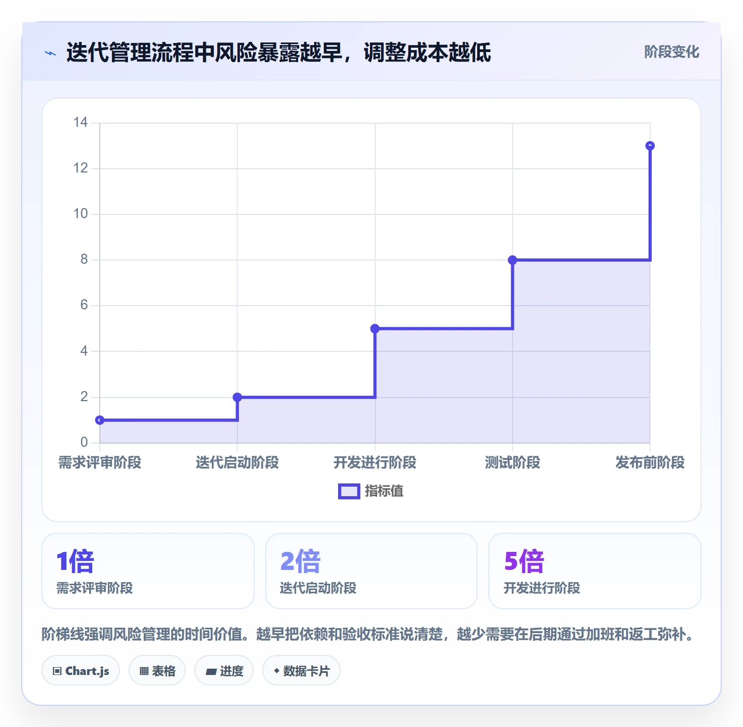Screen dimensions: 743x727
Task: Open the 5倍 开发进行阶段 card
Action: tap(595, 571)
